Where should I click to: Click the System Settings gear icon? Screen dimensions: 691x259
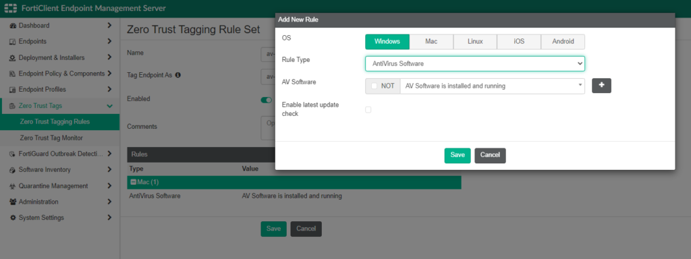pos(13,218)
